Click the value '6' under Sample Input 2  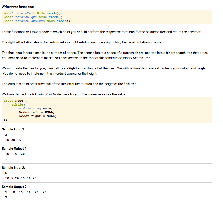point(6,173)
